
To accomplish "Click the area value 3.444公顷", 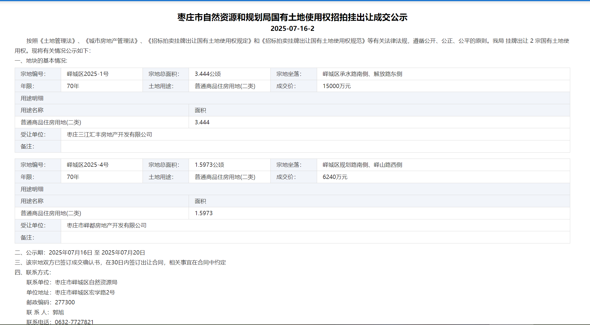I will [208, 74].
